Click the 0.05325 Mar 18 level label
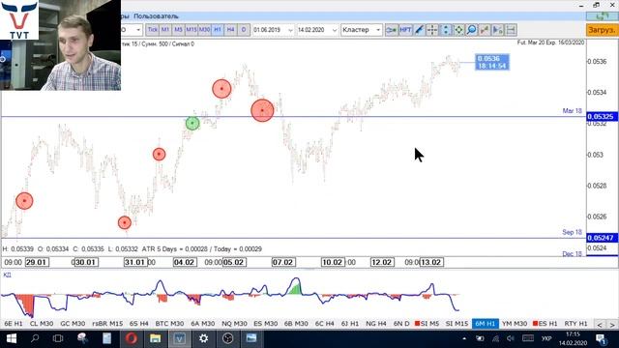 (x=602, y=116)
